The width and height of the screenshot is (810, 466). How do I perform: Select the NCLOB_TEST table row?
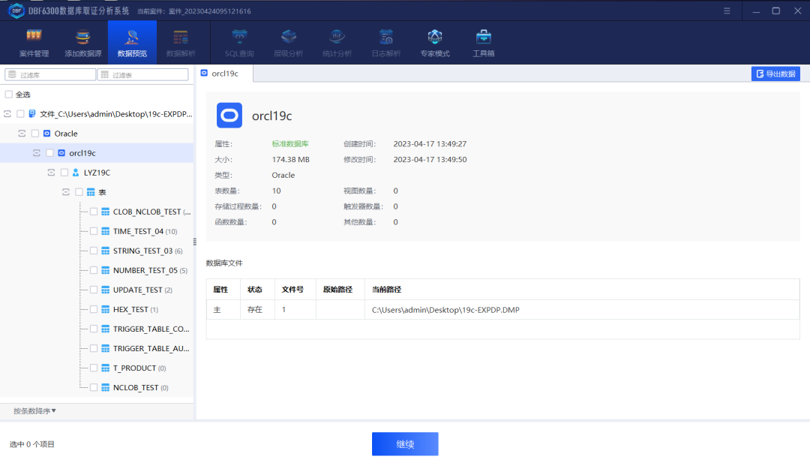97,387
